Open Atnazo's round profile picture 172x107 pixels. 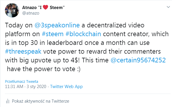pyautogui.click(x=12, y=10)
